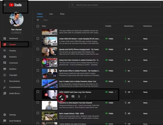Open Copyright section in sidebar

(x=13, y=75)
